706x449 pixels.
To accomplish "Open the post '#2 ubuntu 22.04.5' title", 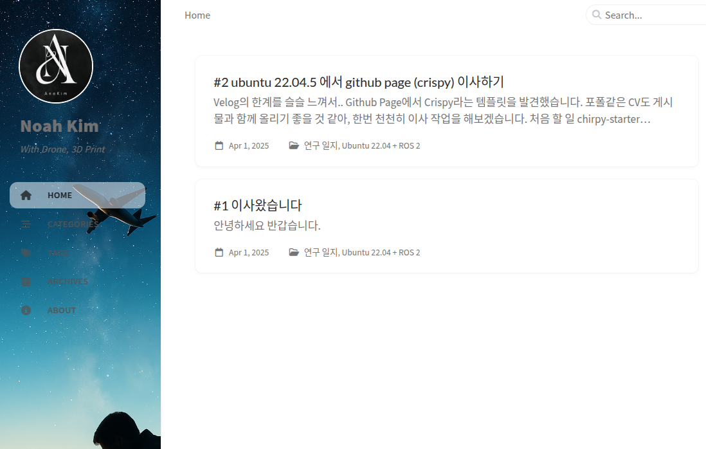I will coord(359,82).
